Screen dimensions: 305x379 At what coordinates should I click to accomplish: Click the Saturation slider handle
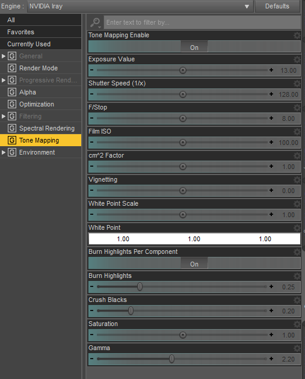[x=183, y=335]
